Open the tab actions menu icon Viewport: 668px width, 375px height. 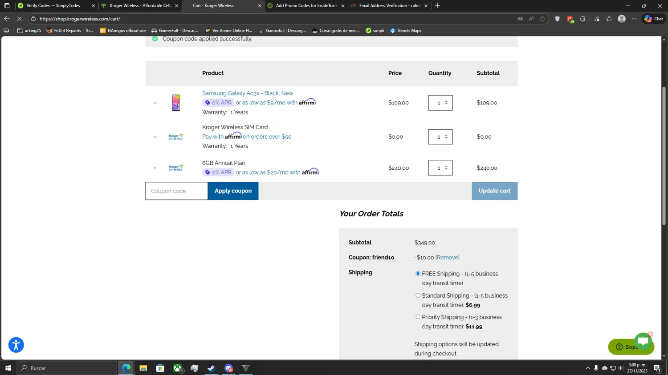pyautogui.click(x=7, y=6)
